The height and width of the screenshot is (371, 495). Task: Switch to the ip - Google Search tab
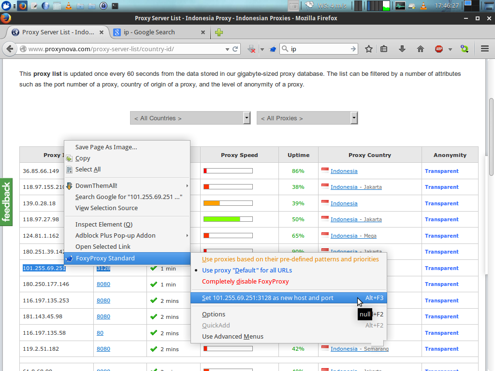(159, 32)
